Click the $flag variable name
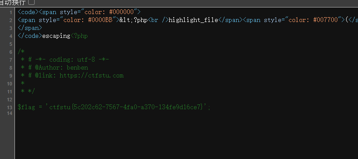 click(26, 107)
